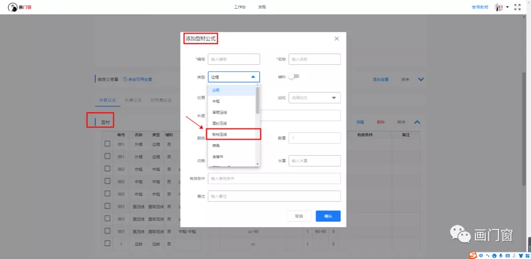
Task: Open the 边位 dropdown
Action: tap(314, 98)
